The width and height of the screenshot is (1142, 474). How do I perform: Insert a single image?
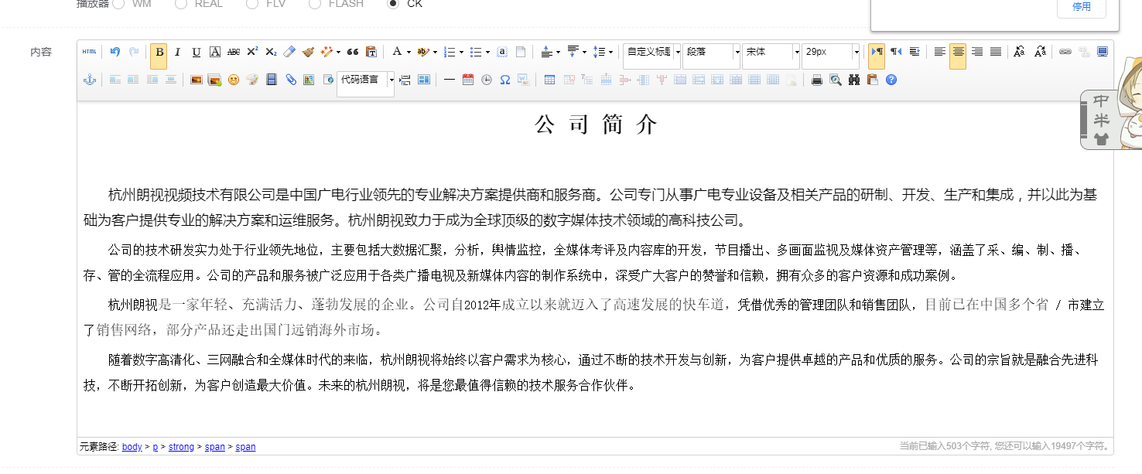tap(197, 80)
